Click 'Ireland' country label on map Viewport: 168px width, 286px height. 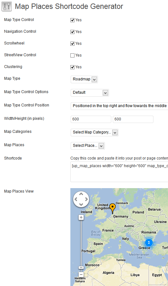point(87,212)
